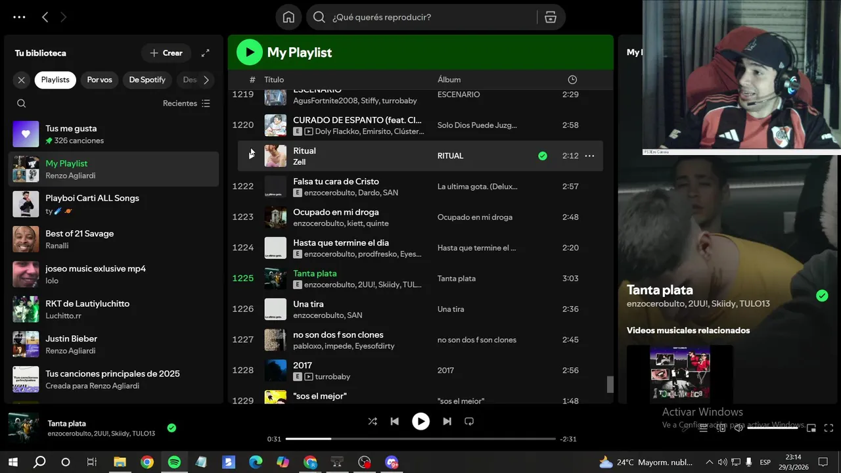
Task: Open the Recientes sort options
Action: [x=187, y=103]
